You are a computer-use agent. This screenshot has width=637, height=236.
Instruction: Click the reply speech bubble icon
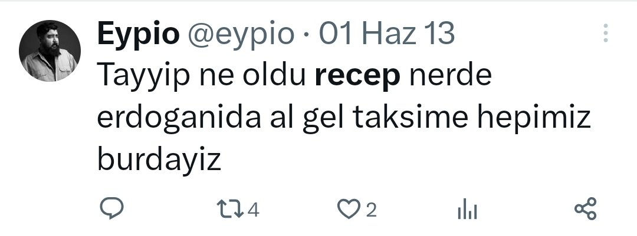(x=111, y=208)
